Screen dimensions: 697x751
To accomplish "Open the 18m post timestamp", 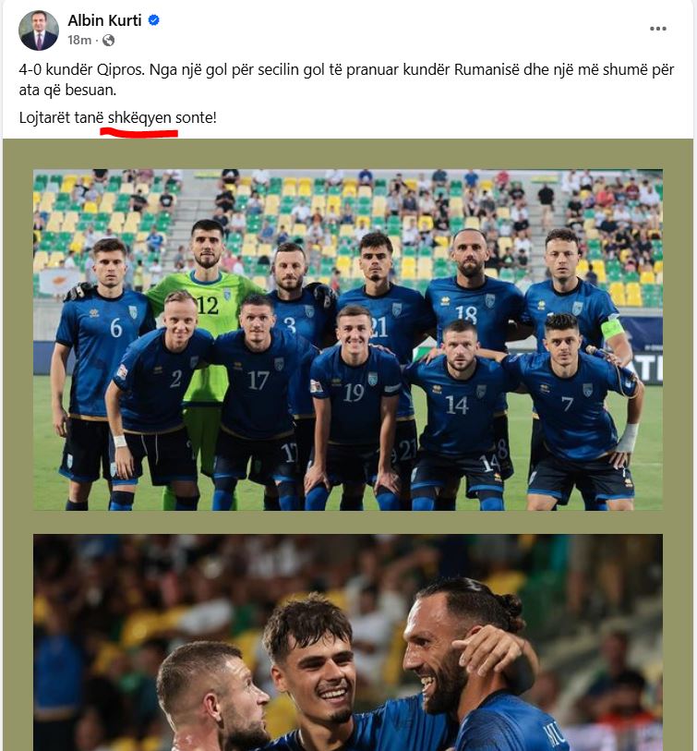I will coord(79,41).
